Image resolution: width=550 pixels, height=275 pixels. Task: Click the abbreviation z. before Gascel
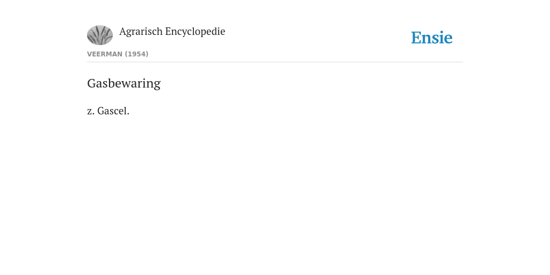(90, 111)
